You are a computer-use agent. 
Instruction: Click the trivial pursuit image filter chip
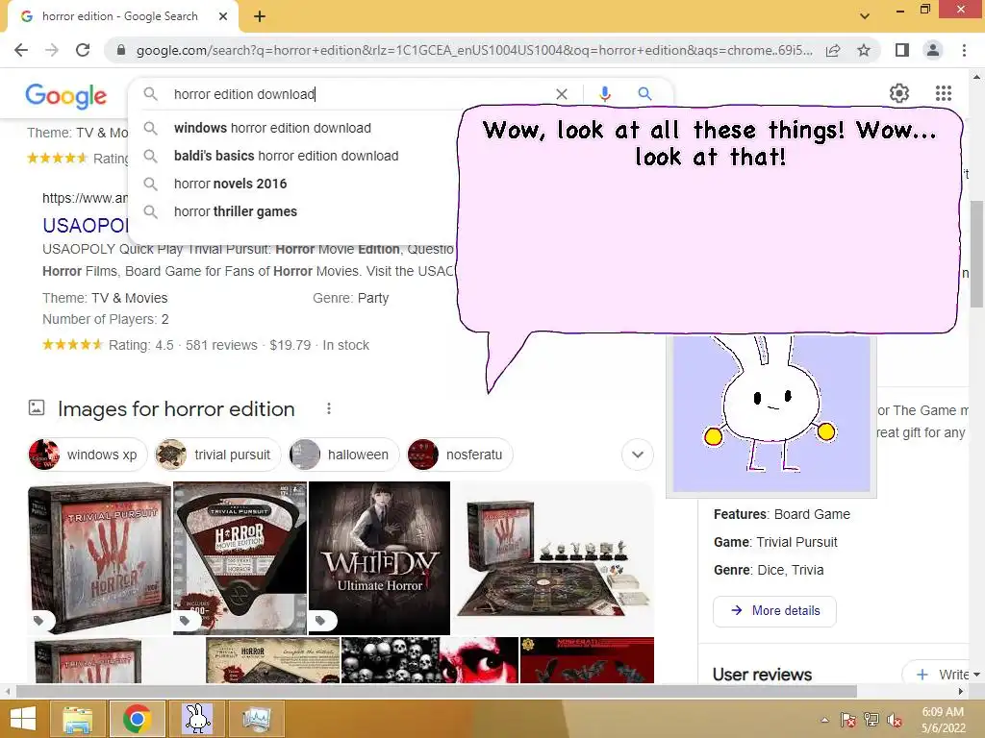pos(217,455)
